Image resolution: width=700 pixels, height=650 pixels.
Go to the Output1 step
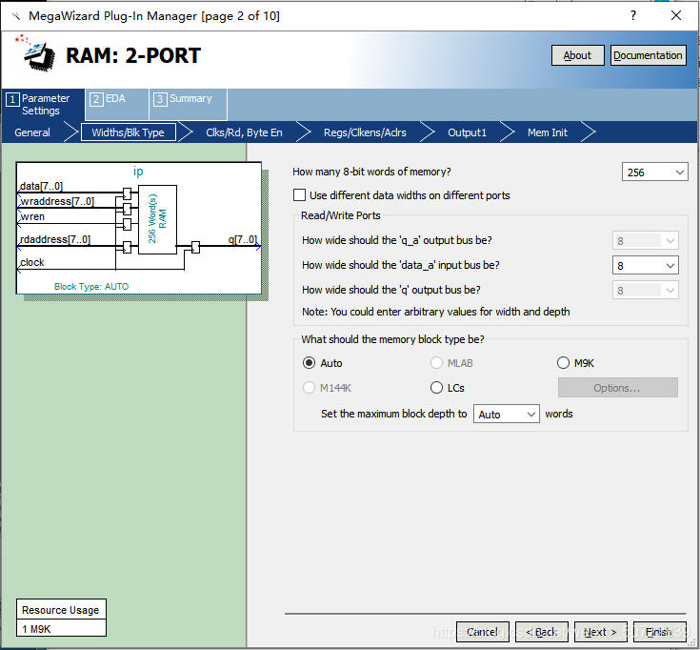click(x=467, y=132)
